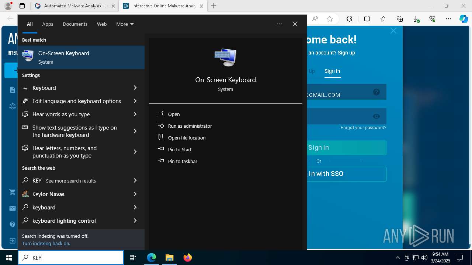The height and width of the screenshot is (265, 472).
Task: Open Edge browser essentials heart icon
Action: point(432,19)
